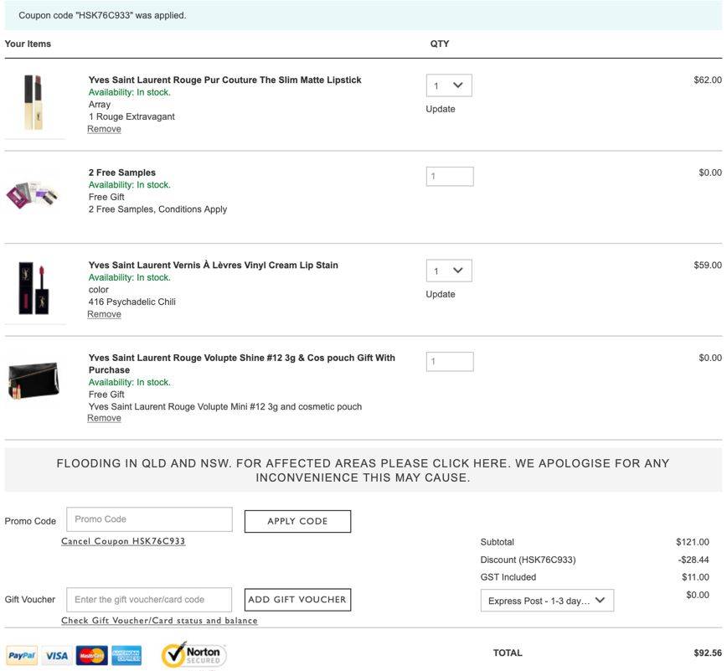
Task: Click the '416 Psychadelic Chili' color text
Action: 132,302
